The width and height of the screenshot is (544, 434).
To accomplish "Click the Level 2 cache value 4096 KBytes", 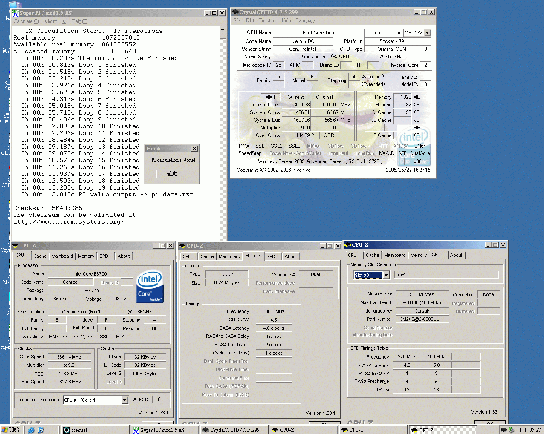I will [145, 374].
